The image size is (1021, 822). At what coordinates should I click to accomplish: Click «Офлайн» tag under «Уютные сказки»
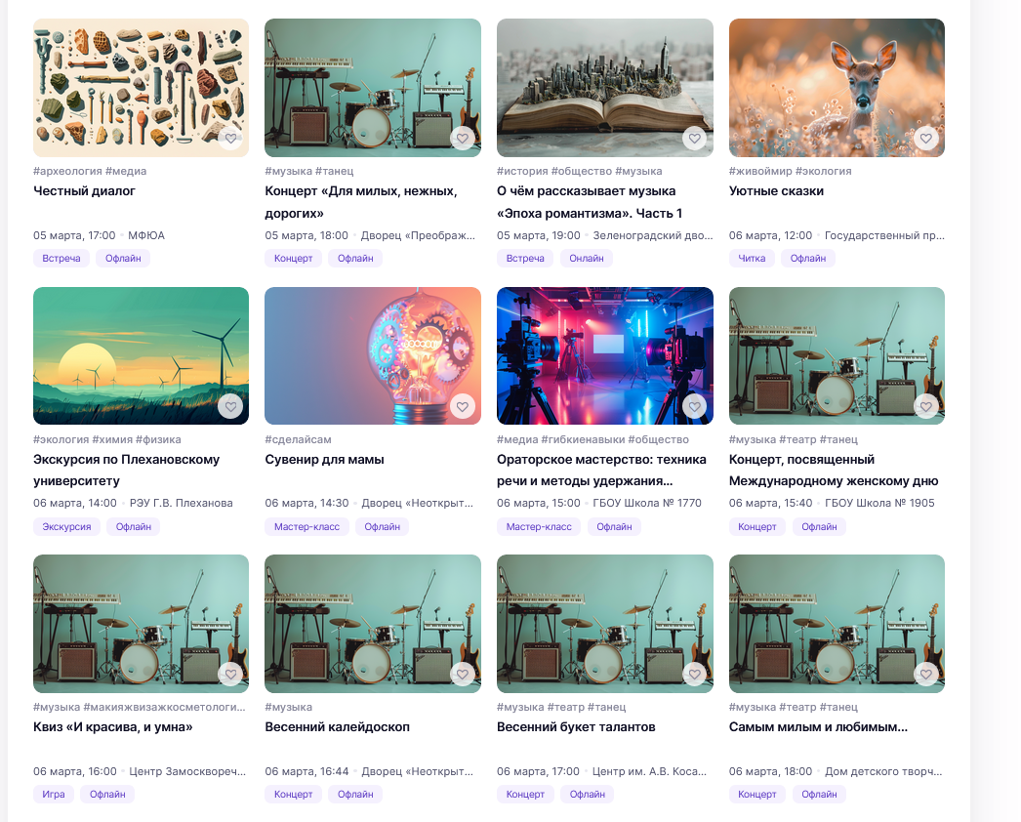(807, 259)
